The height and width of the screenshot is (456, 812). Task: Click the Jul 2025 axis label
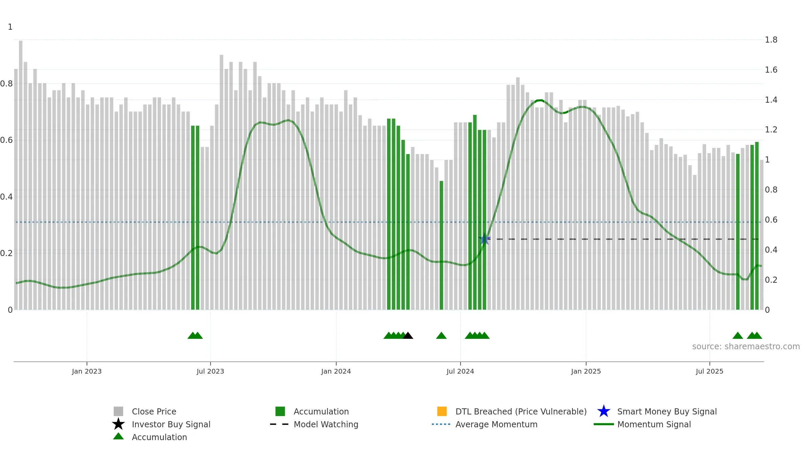[x=709, y=372]
